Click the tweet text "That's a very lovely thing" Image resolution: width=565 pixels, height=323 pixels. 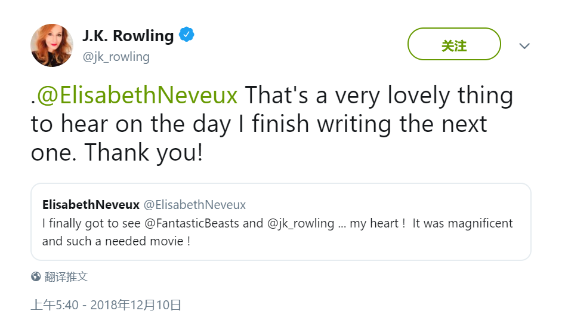(379, 96)
